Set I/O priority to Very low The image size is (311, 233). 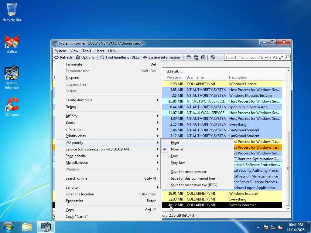click(x=197, y=163)
